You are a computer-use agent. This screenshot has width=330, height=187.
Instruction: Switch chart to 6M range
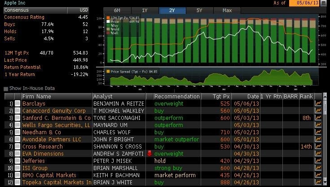(x=117, y=10)
